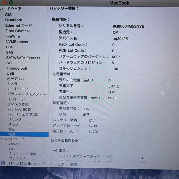The height and width of the screenshot is (179, 179).
Task: Open オーディオ in the sidebar
Action: pyautogui.click(x=16, y=79)
